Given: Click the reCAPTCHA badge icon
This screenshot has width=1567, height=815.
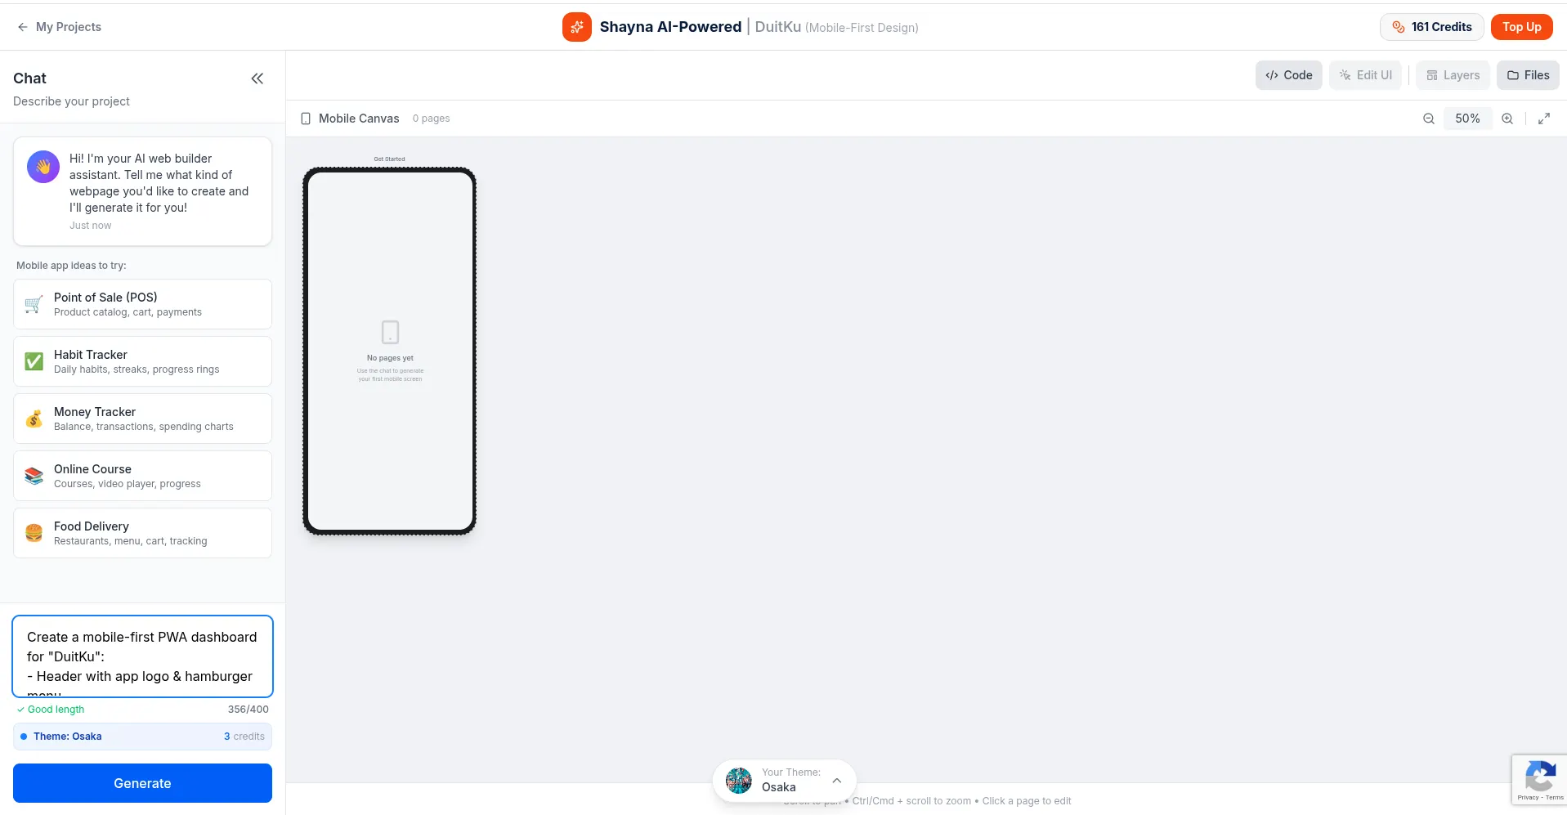Looking at the screenshot, I should [x=1539, y=777].
